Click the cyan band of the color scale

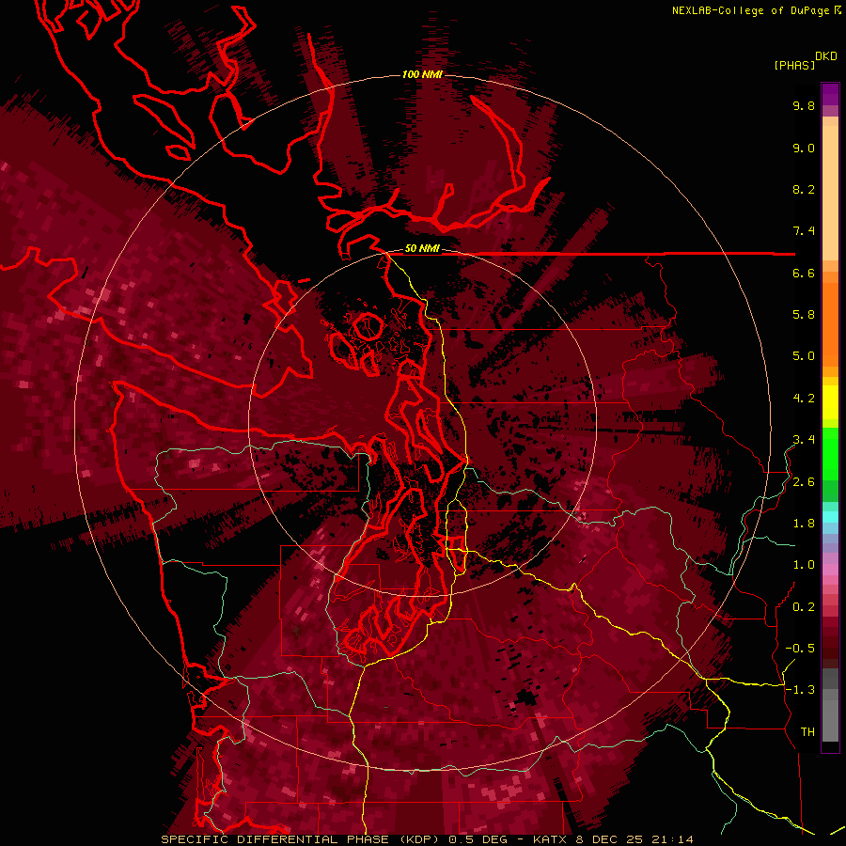pyautogui.click(x=830, y=516)
